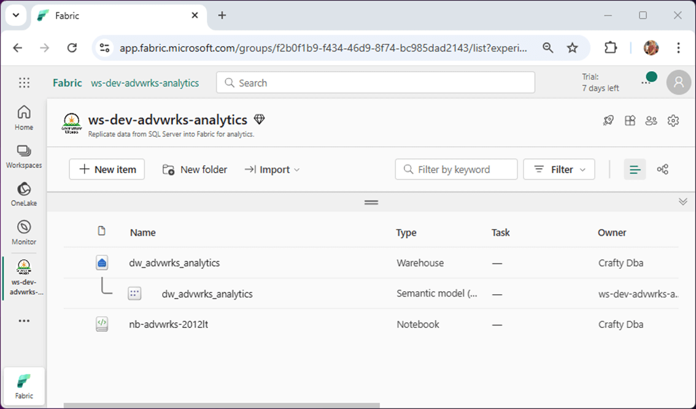The width and height of the screenshot is (696, 409).
Task: Switch to list view icon
Action: pos(635,169)
